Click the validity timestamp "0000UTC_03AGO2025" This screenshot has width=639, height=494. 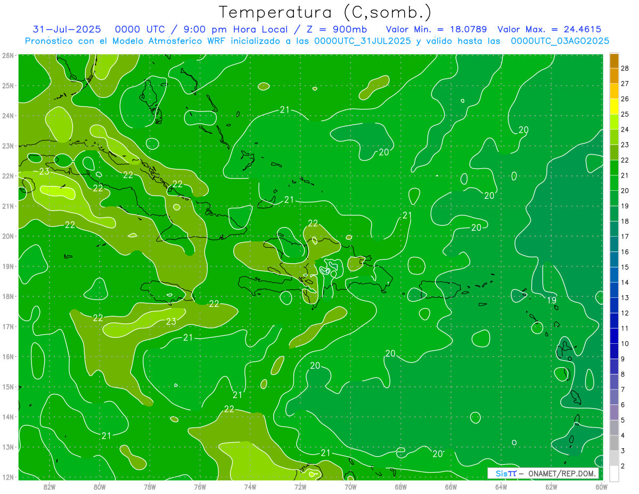point(560,41)
